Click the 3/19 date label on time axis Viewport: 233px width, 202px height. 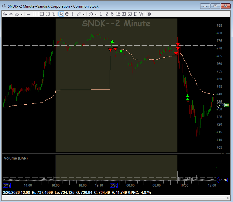pos(7,185)
